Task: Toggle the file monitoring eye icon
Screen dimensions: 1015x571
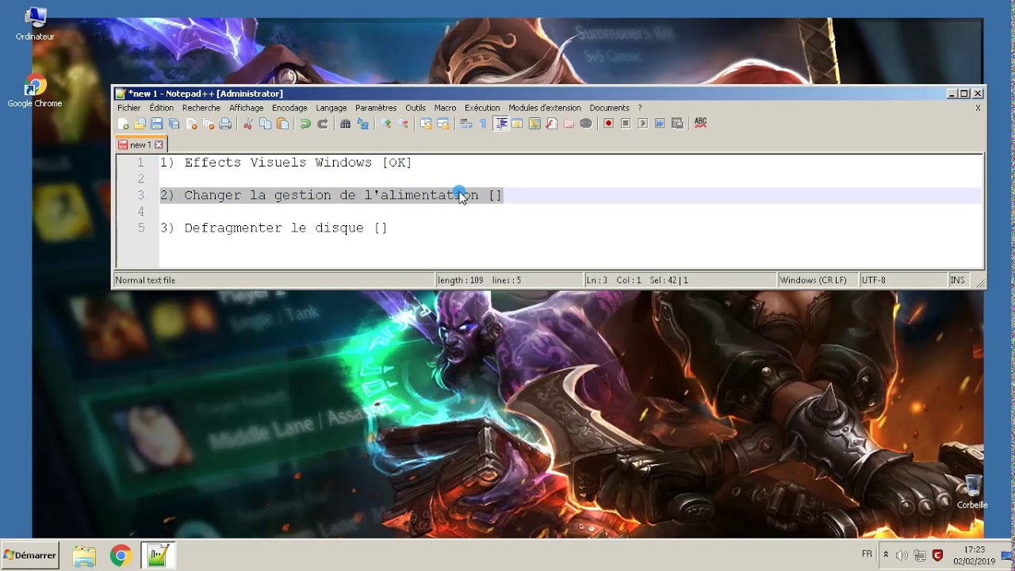Action: pyautogui.click(x=586, y=124)
